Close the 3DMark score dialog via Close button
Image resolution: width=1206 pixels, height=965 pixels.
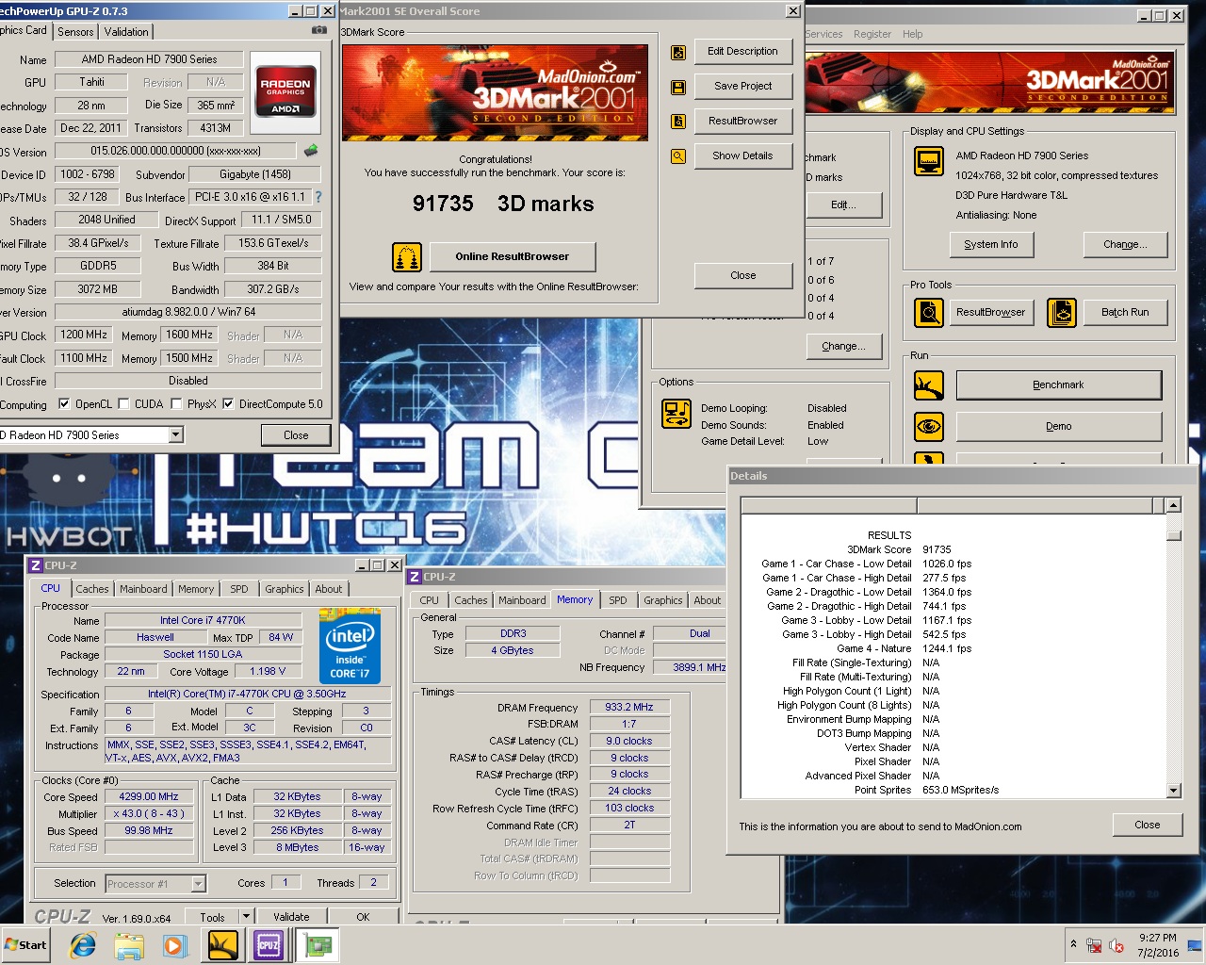tap(743, 275)
